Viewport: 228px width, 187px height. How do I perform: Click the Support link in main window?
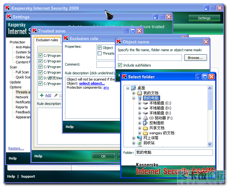point(28,176)
